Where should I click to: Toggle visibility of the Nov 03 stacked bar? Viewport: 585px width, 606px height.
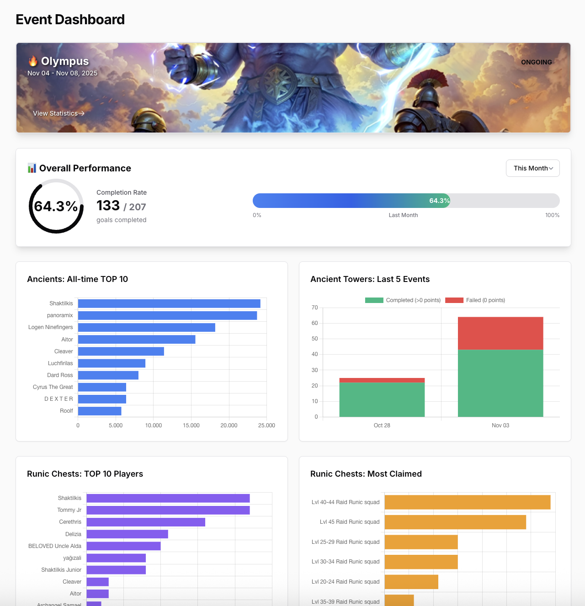pyautogui.click(x=500, y=366)
